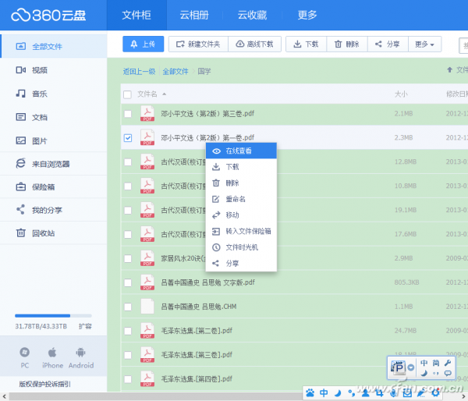Expand the round arrow in the IME panel

pos(411,367)
